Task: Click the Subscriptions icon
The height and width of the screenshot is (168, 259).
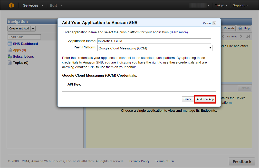Action: 10,56
